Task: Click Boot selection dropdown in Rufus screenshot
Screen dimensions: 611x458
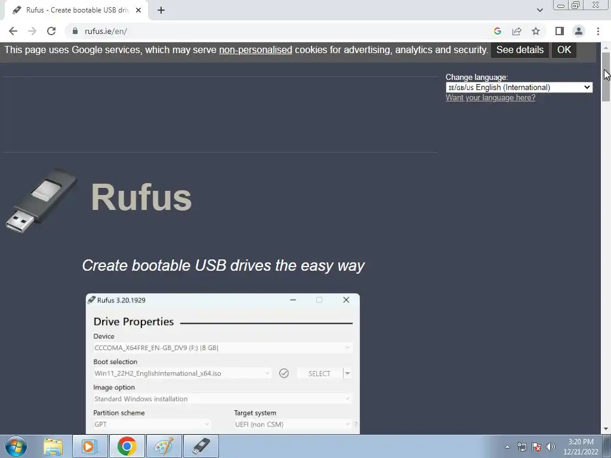Action: click(x=183, y=373)
